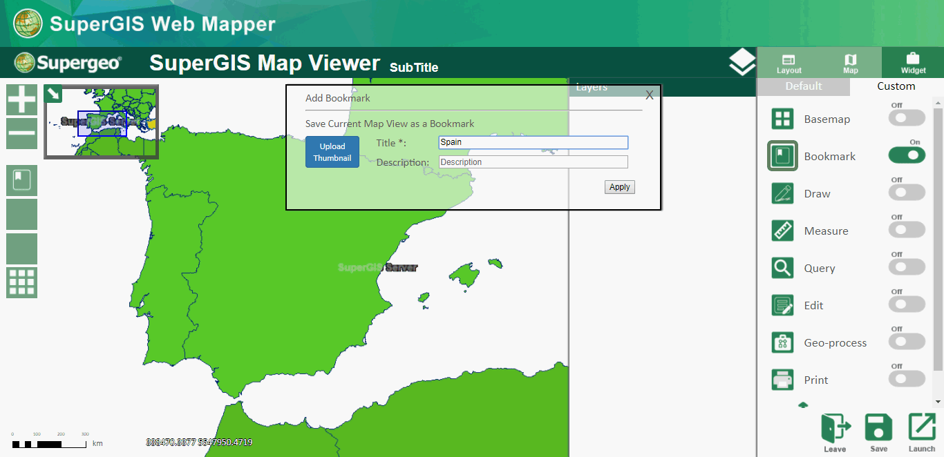Viewport: 944px width, 457px height.
Task: Switch to the Layout tab
Action: coord(789,63)
